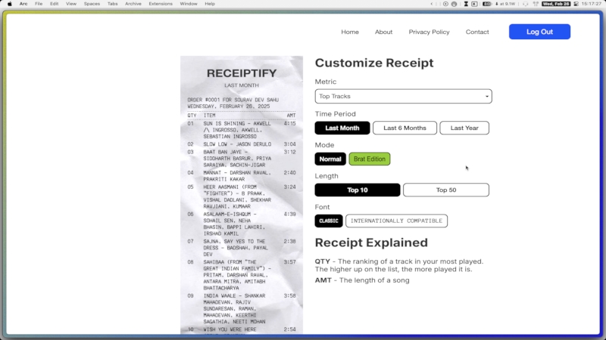Click the RECEIPTIFY title on the receipt
Image resolution: width=606 pixels, height=340 pixels.
[x=242, y=73]
